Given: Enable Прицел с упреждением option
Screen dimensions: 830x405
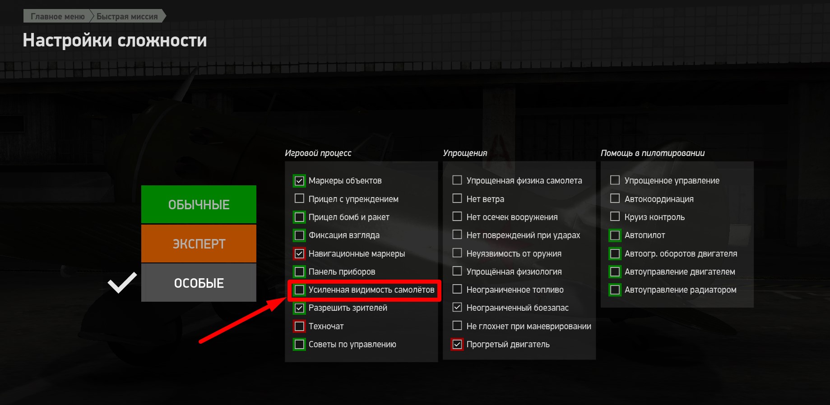Looking at the screenshot, I should (299, 199).
